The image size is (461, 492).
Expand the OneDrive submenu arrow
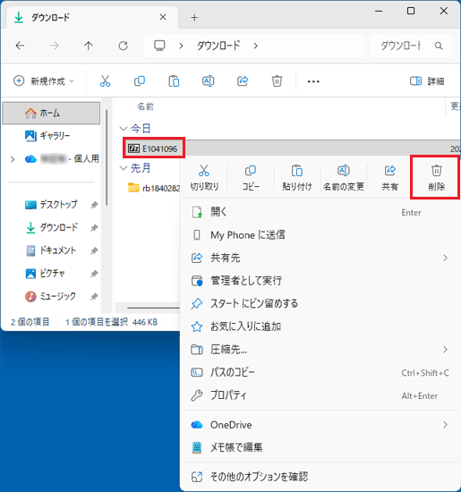click(445, 425)
